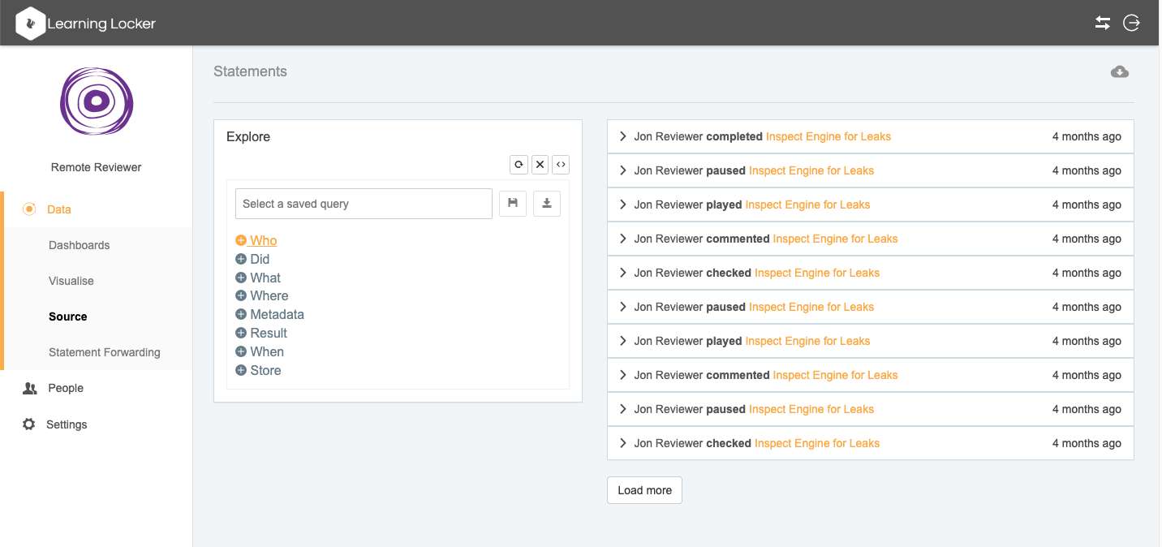This screenshot has width=1162, height=547.
Task: Click the switch organisation arrows icon
Action: click(1102, 23)
